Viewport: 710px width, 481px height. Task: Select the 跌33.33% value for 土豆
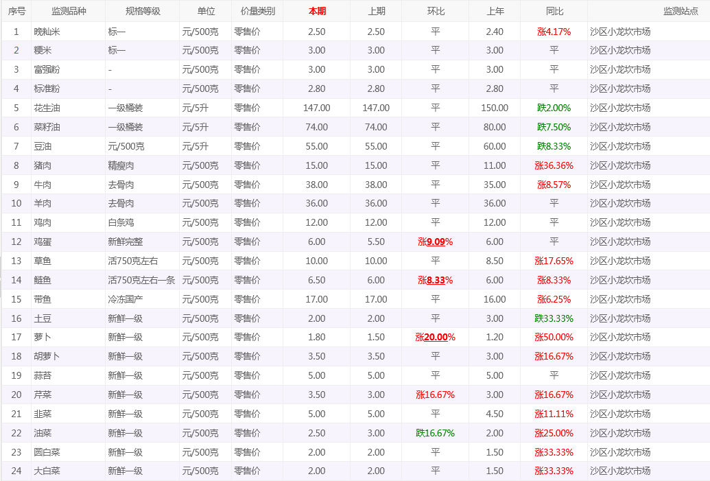tap(554, 319)
